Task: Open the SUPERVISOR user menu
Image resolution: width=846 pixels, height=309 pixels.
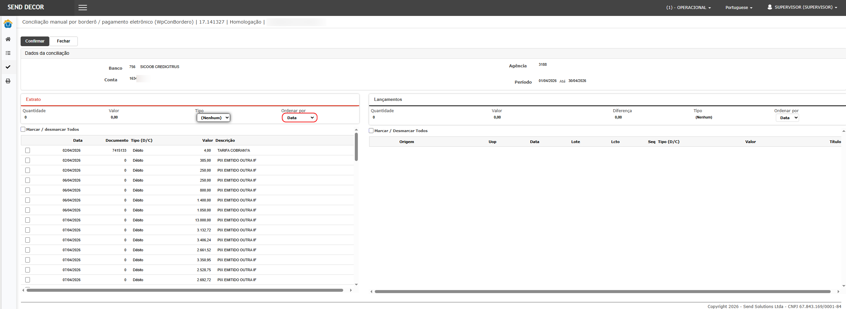Action: 802,7
